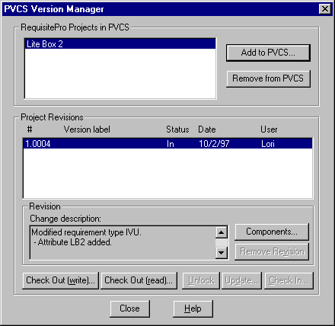The image size is (335, 326).
Task: Click the Version label column header
Action: click(87, 129)
